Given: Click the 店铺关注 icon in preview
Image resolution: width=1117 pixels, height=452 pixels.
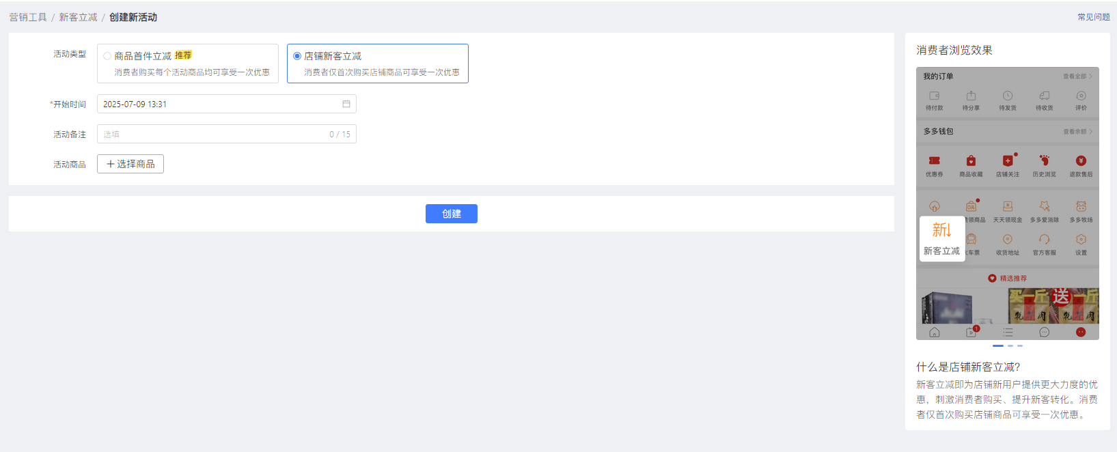Looking at the screenshot, I should pos(1007,165).
